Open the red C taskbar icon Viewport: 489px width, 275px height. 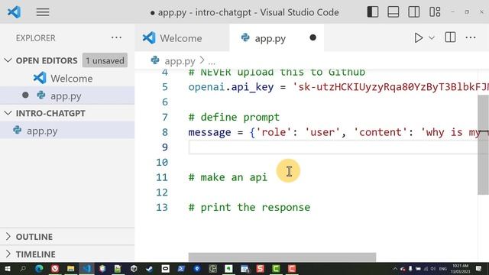[x=292, y=268]
